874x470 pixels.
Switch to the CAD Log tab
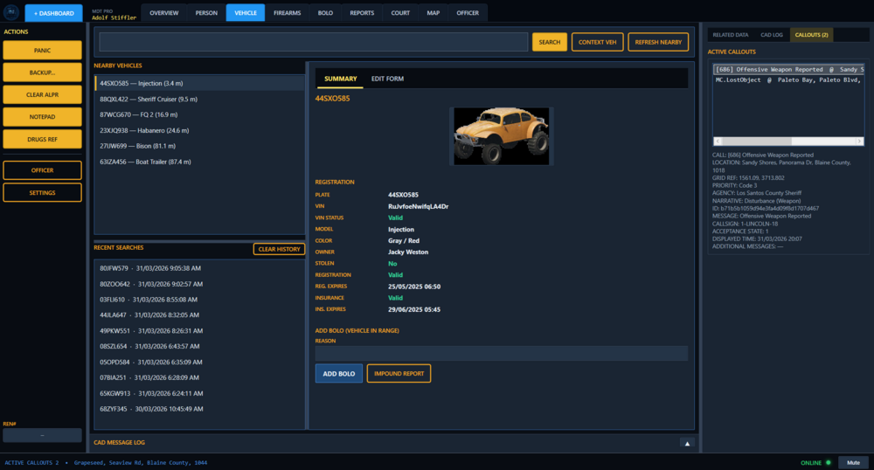772,35
